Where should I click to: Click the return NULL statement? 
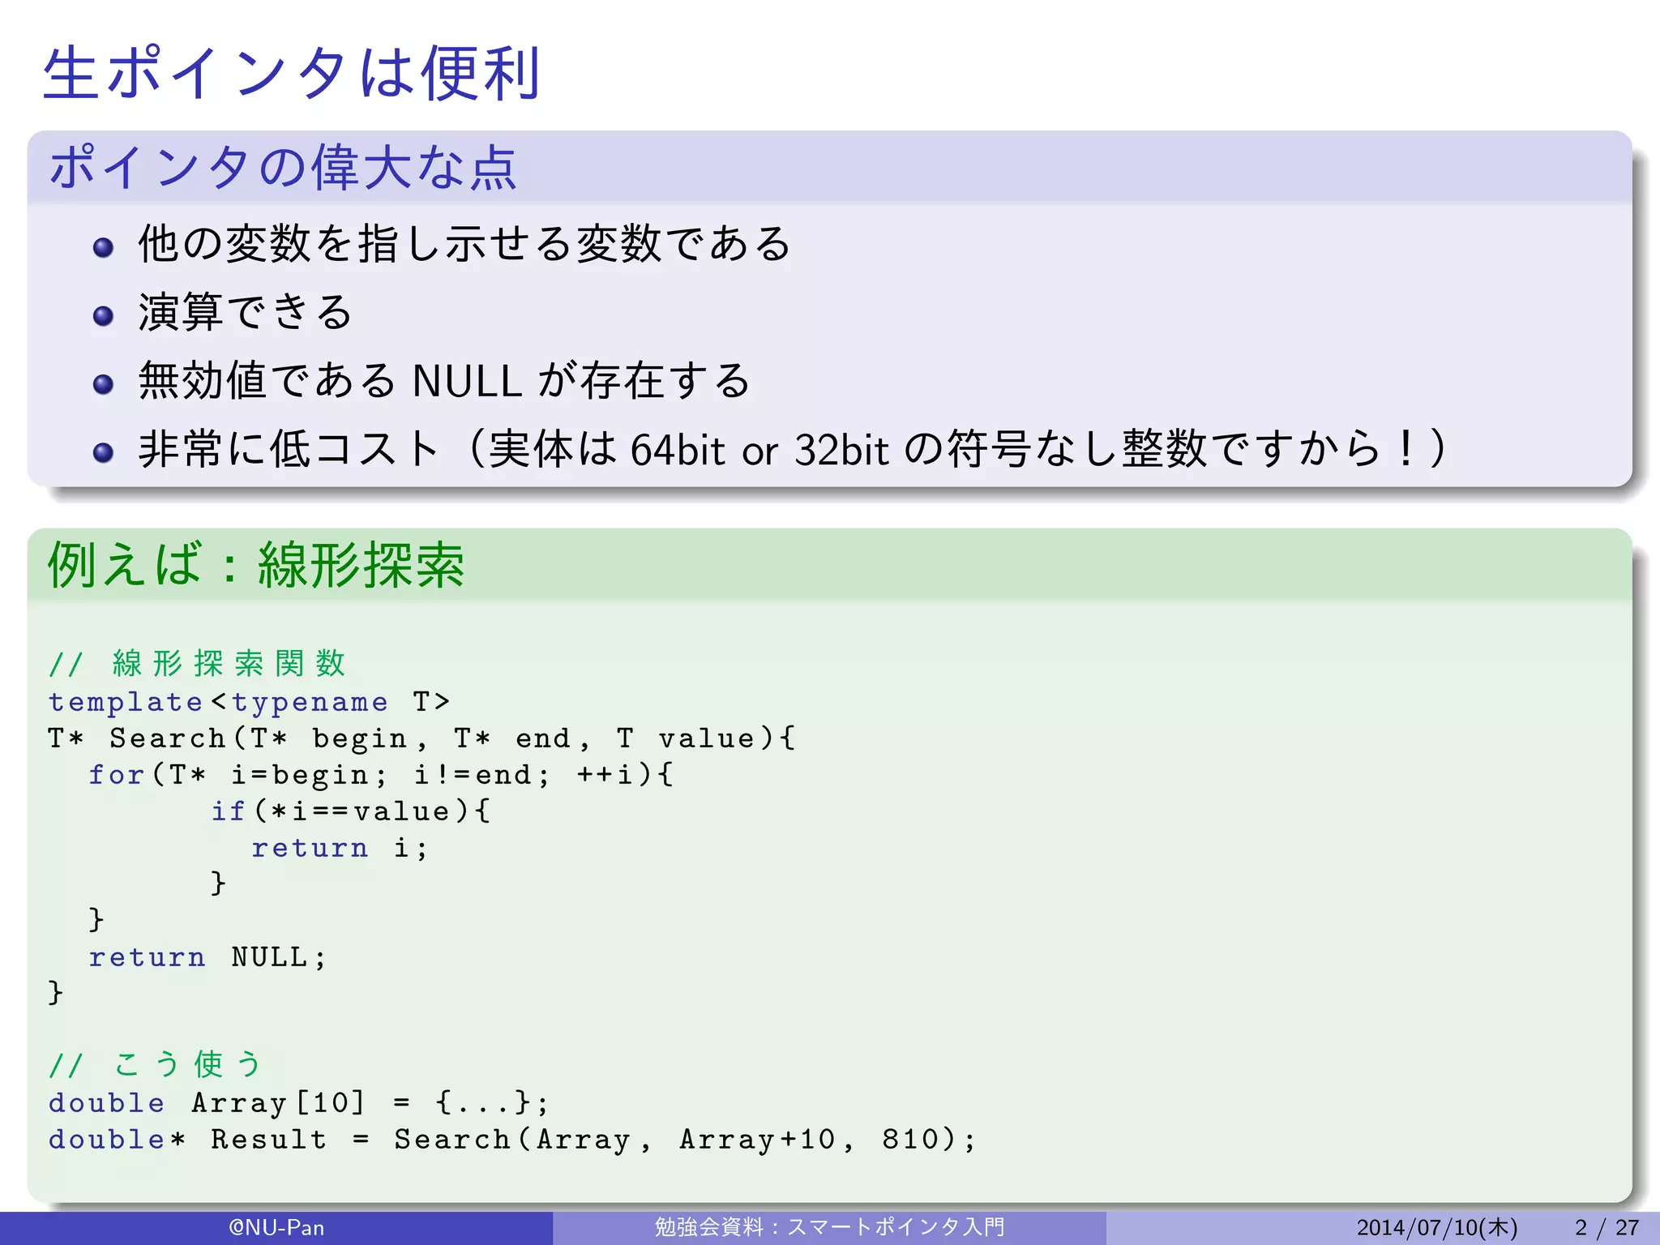[x=207, y=957]
